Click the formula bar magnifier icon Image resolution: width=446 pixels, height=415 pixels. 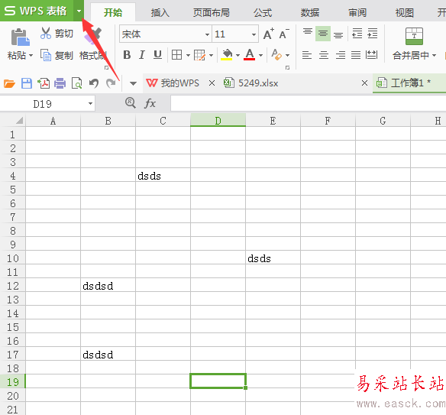pos(131,102)
